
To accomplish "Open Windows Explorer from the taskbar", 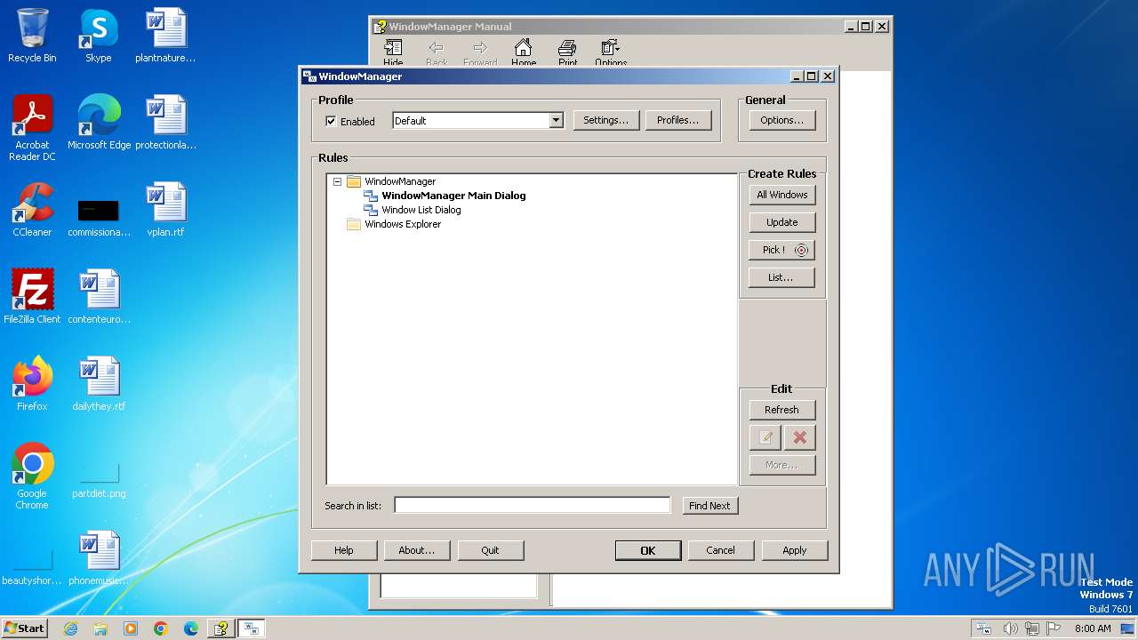I will (100, 628).
